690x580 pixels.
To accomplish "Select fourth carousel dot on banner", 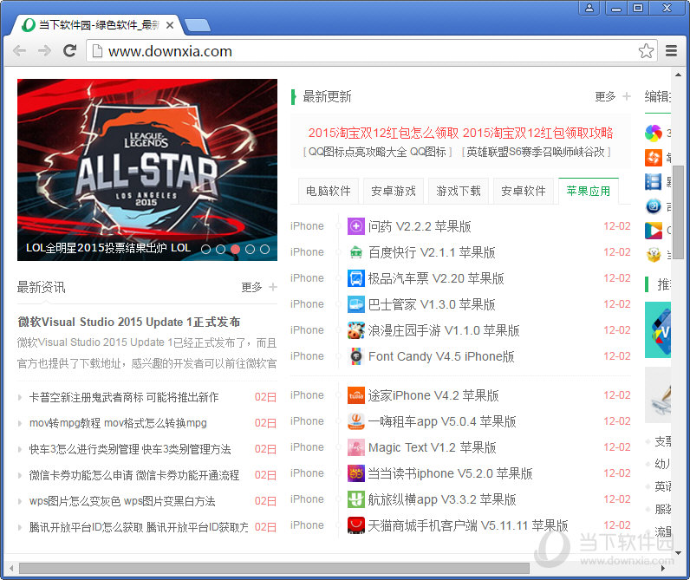I will tap(250, 250).
